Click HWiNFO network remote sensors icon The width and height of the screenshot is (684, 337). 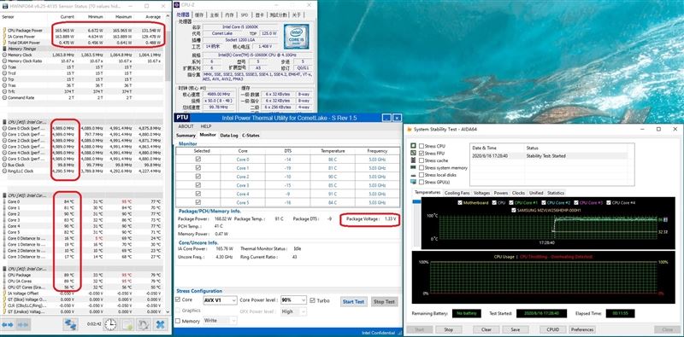pyautogui.click(x=70, y=324)
